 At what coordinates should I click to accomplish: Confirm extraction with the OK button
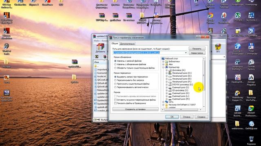coord(172,117)
